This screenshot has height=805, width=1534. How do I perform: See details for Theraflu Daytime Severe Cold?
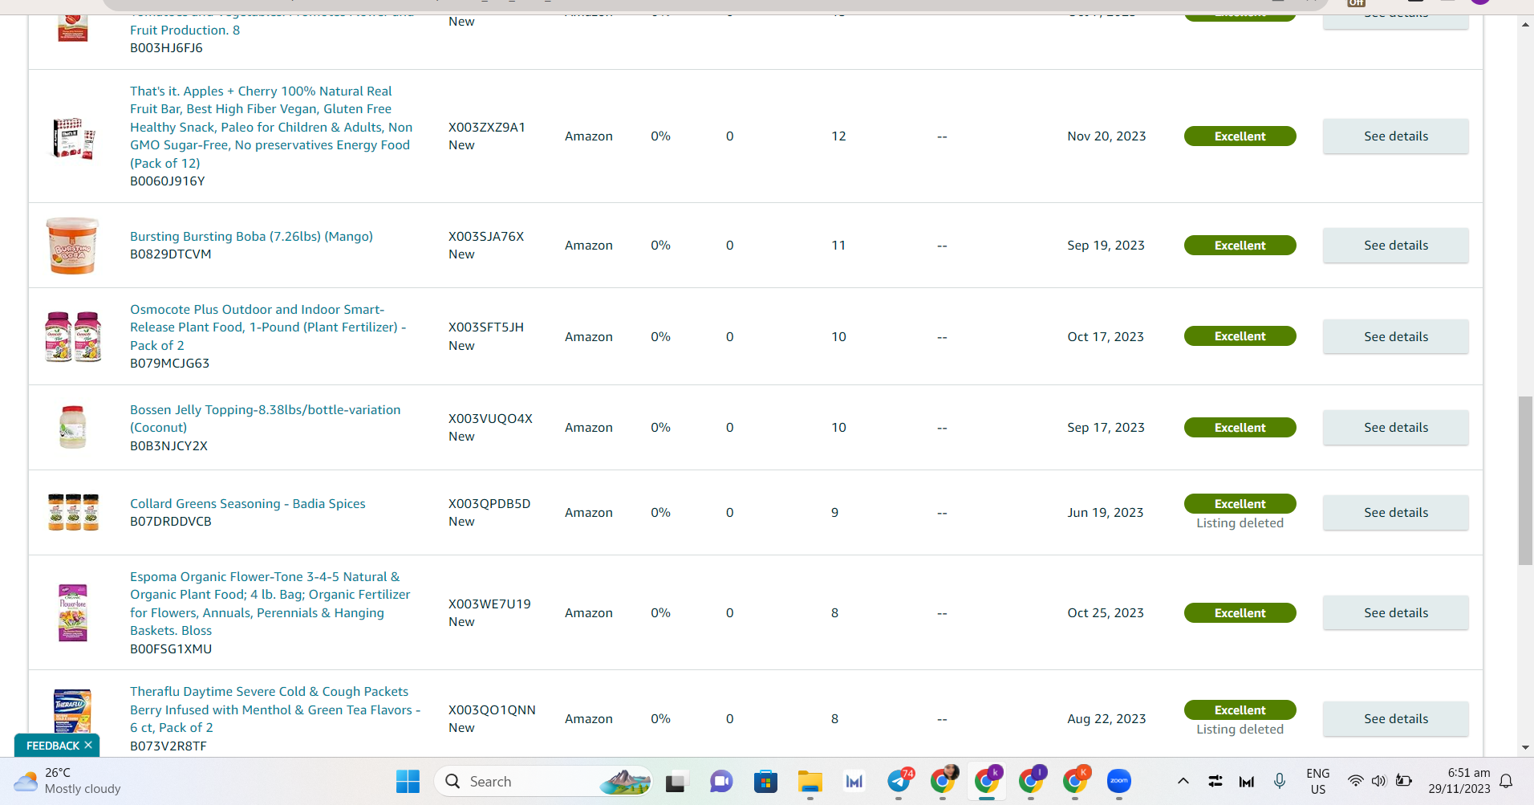(x=1396, y=719)
